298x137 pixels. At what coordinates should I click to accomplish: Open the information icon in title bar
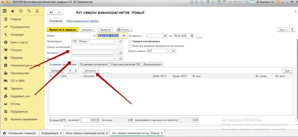pyautogui.click(x=278, y=2)
